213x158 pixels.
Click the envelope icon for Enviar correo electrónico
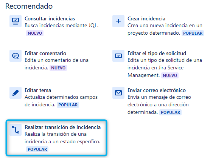pos(118,93)
